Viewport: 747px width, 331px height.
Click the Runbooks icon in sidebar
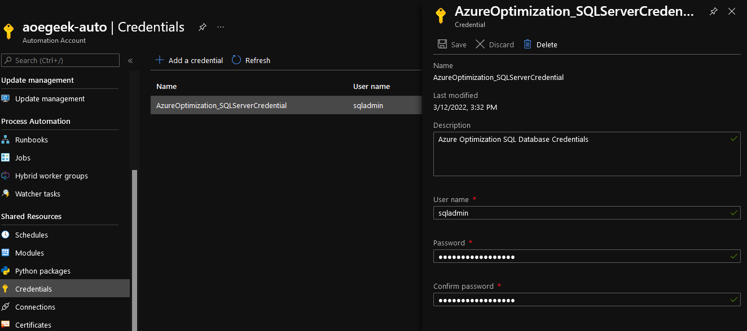[6, 140]
